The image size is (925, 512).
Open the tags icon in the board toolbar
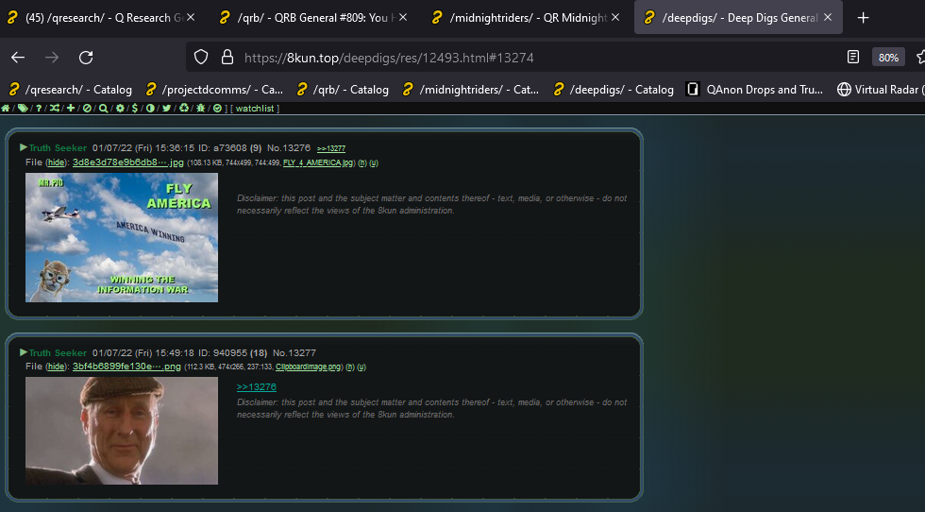click(23, 108)
